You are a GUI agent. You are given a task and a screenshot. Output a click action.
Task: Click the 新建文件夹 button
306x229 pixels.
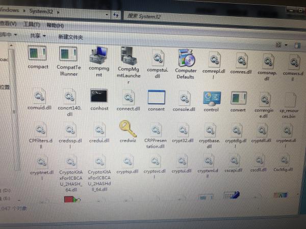click(x=70, y=37)
